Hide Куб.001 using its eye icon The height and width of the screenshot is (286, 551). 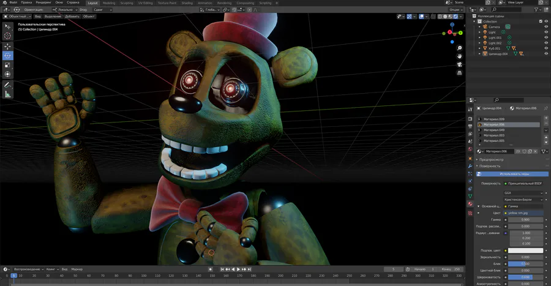coord(546,48)
